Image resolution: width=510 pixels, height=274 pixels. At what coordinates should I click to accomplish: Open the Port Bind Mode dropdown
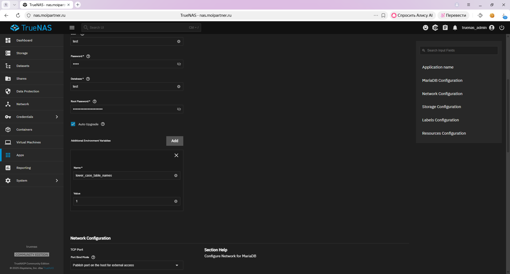click(x=126, y=265)
